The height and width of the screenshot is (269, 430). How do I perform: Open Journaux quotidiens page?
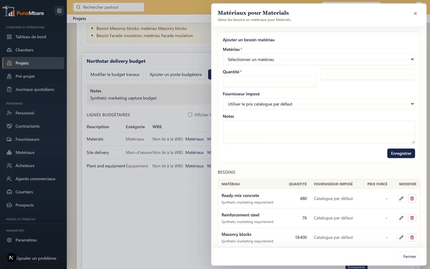(x=33, y=89)
